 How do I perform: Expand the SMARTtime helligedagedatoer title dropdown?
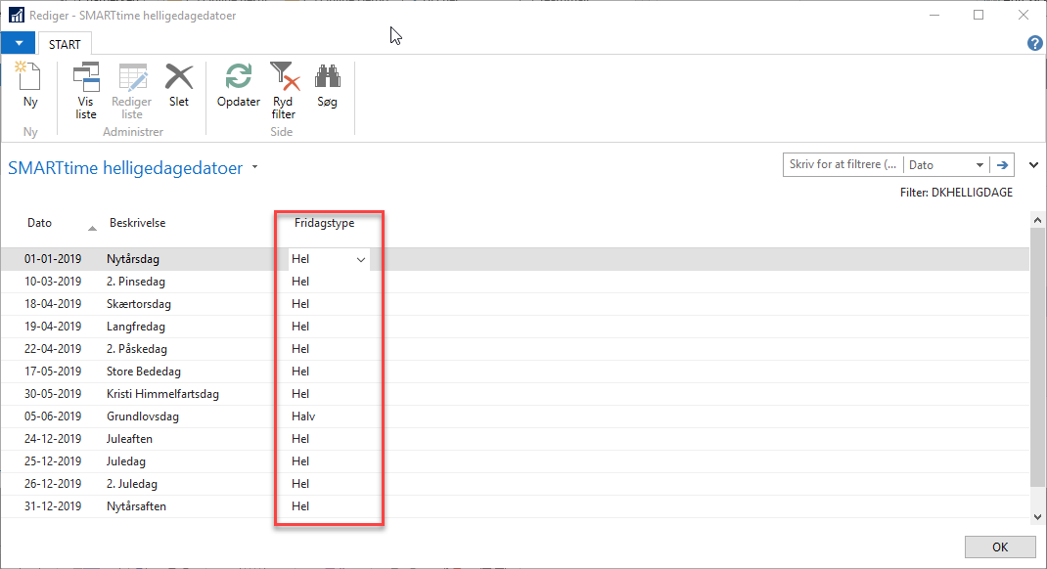pyautogui.click(x=255, y=167)
